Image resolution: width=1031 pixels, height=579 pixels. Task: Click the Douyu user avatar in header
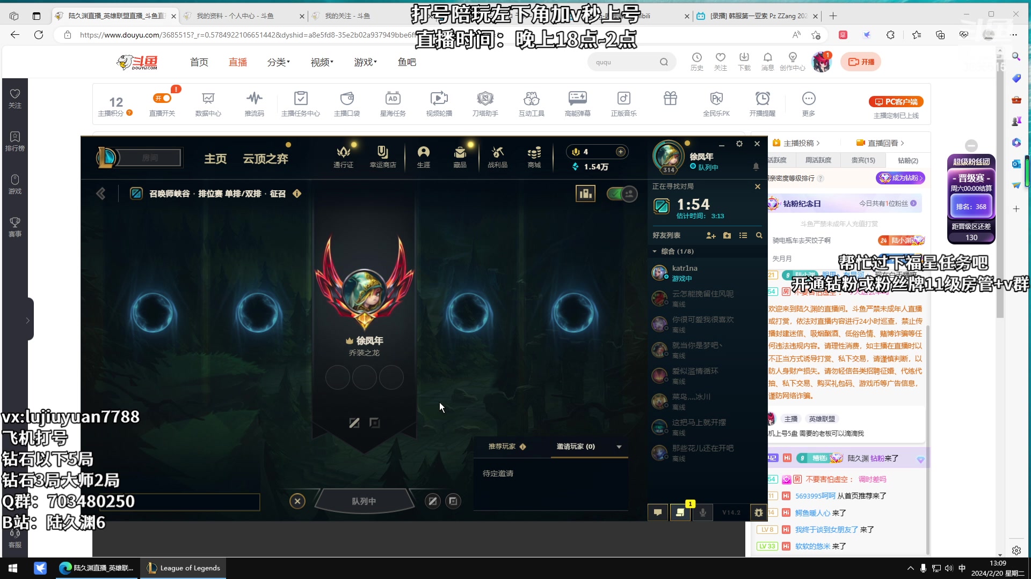[x=821, y=62]
